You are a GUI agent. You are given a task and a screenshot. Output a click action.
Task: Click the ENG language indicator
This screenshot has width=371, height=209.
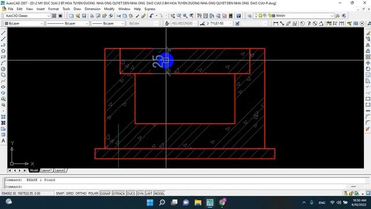tap(322, 203)
